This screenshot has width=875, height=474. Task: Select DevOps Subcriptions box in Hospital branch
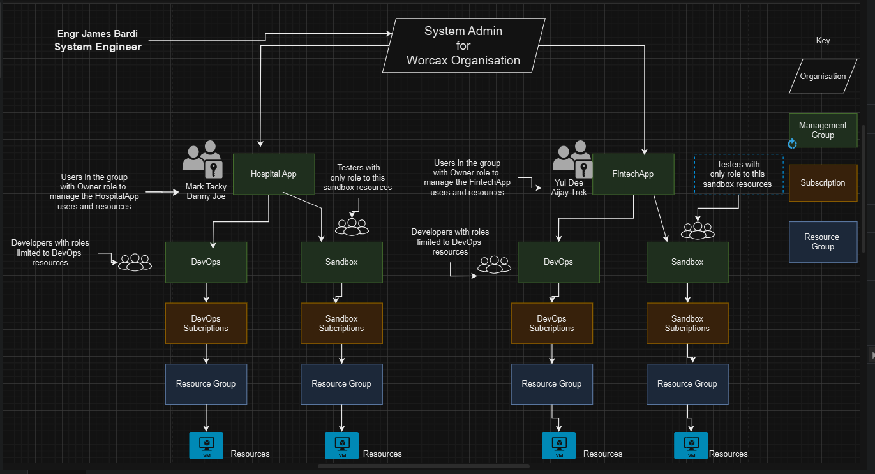point(206,323)
